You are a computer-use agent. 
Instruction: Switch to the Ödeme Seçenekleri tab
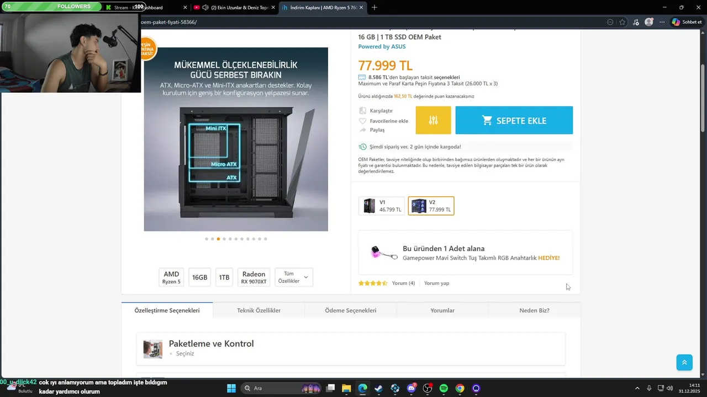tap(351, 310)
